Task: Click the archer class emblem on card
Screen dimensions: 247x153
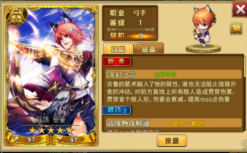Action: 17,16
